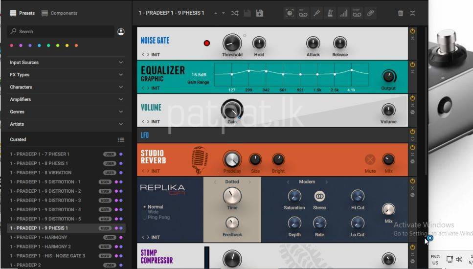Toggle power on the LFO module
Screen dimensions: 473x269
(412, 132)
